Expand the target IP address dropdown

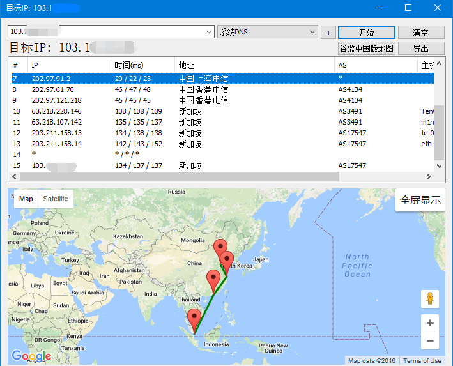pos(208,32)
